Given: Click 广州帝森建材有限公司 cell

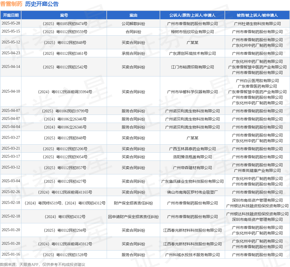Looking at the screenshot, I should pos(192,168).
